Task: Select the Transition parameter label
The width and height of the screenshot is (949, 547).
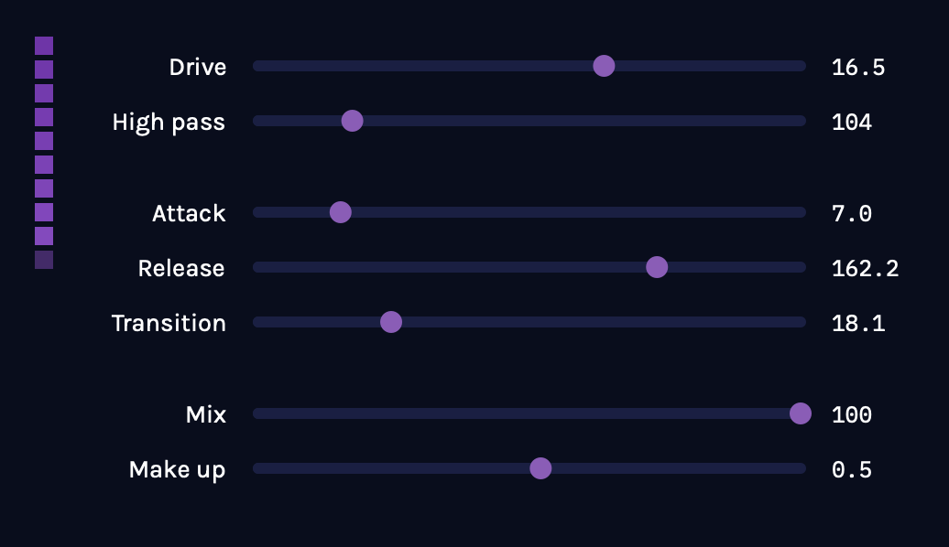Action: coord(169,323)
